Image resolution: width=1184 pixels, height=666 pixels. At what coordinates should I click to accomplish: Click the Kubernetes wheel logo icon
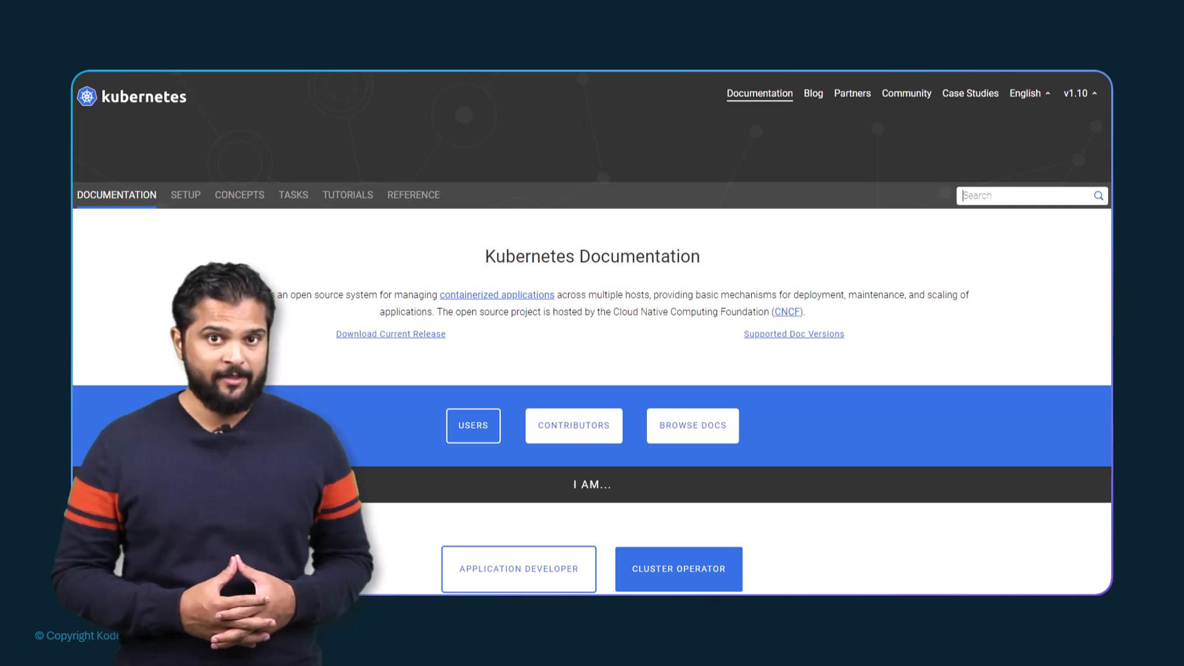coord(87,96)
